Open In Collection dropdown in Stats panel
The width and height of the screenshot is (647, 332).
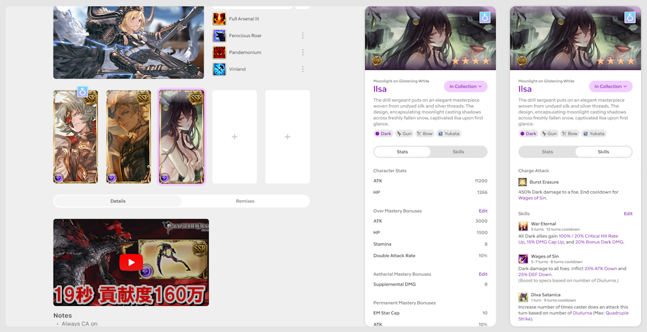466,87
